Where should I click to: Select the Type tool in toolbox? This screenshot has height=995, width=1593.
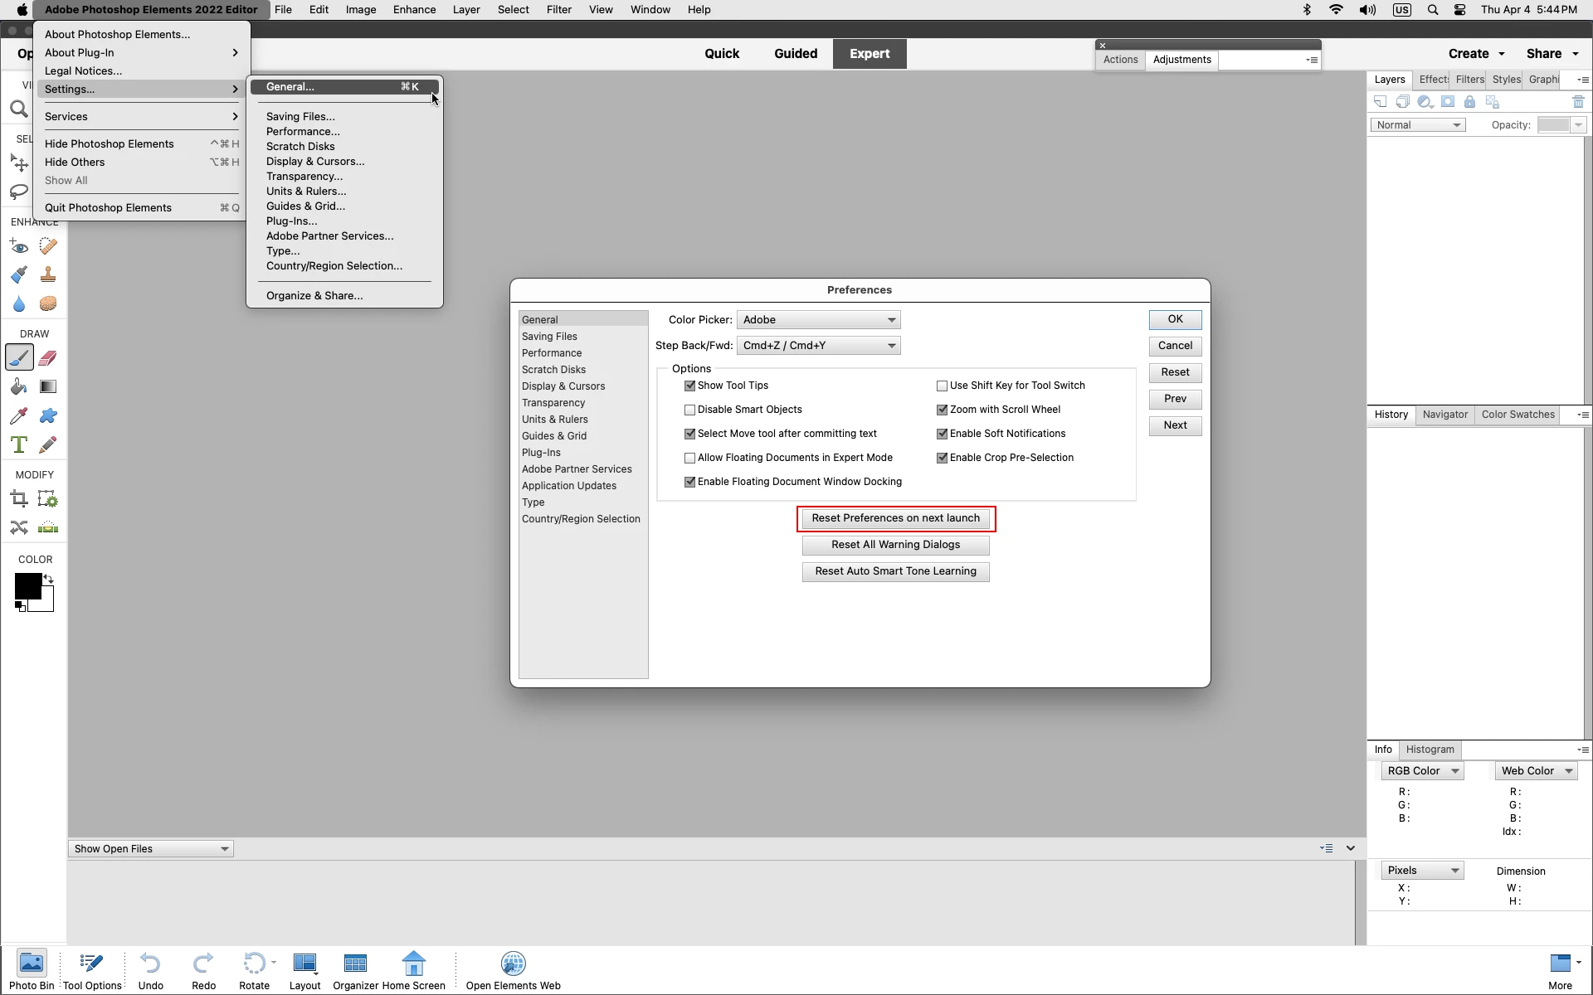(18, 445)
